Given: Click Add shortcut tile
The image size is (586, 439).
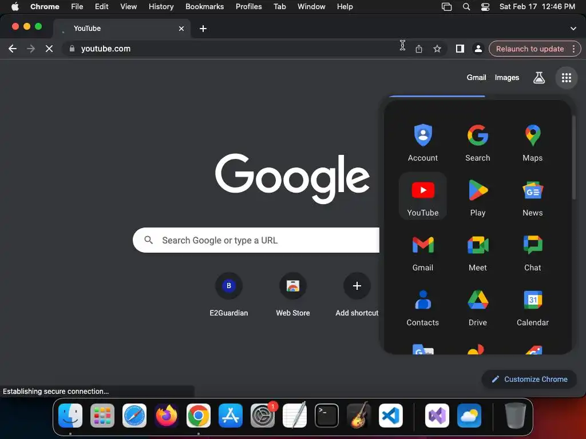Looking at the screenshot, I should click(x=357, y=294).
